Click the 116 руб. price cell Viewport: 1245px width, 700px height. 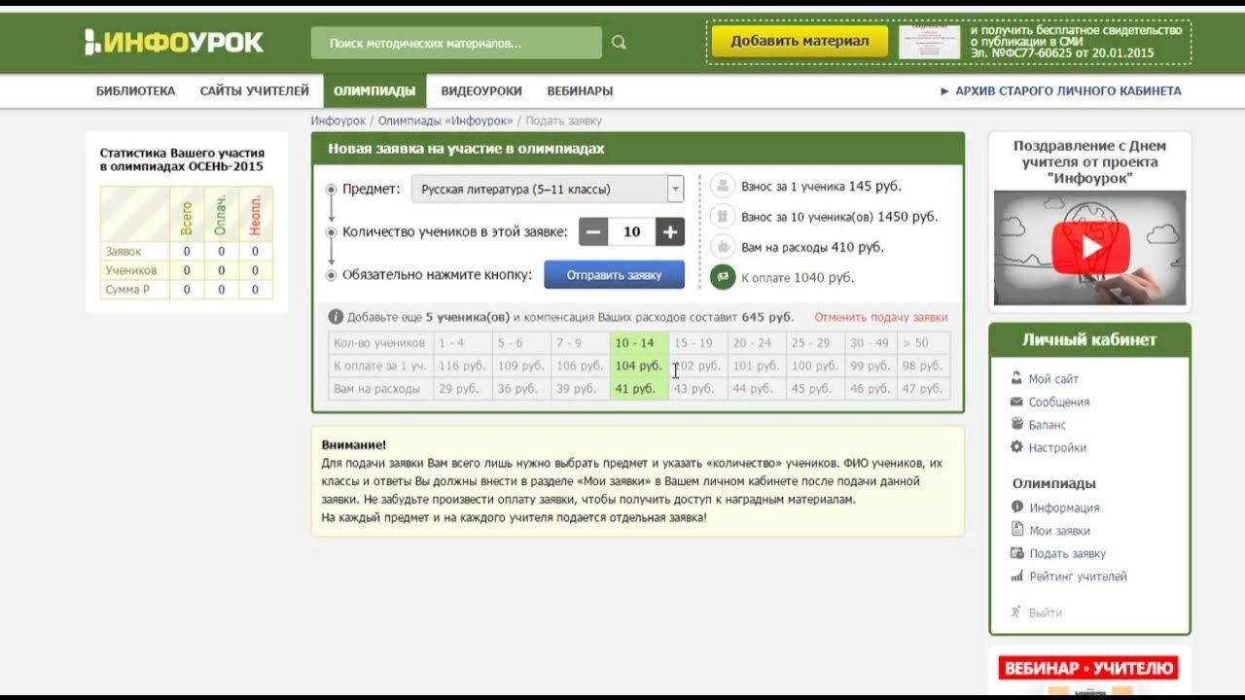[462, 367]
